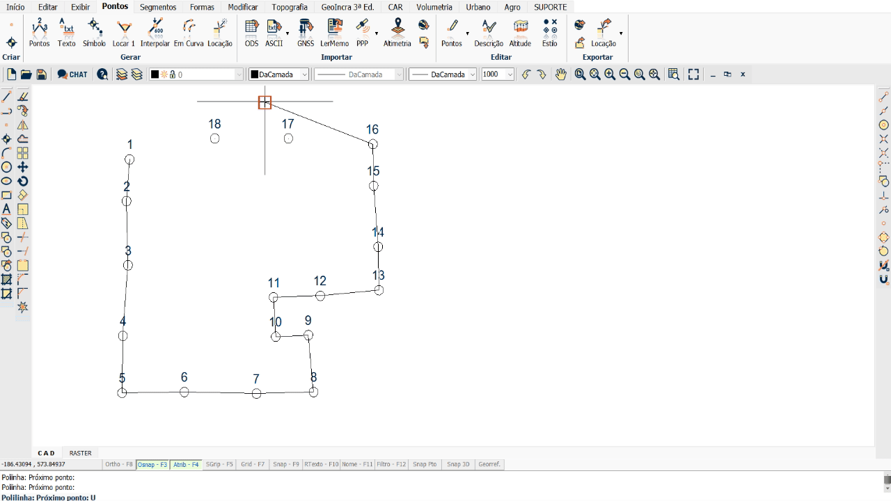Disable Osnap - F3 in status bar
This screenshot has width=891, height=501.
click(153, 464)
